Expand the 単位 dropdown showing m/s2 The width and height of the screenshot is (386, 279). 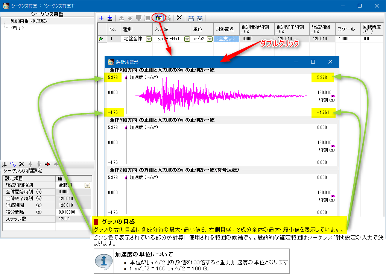[210, 39]
